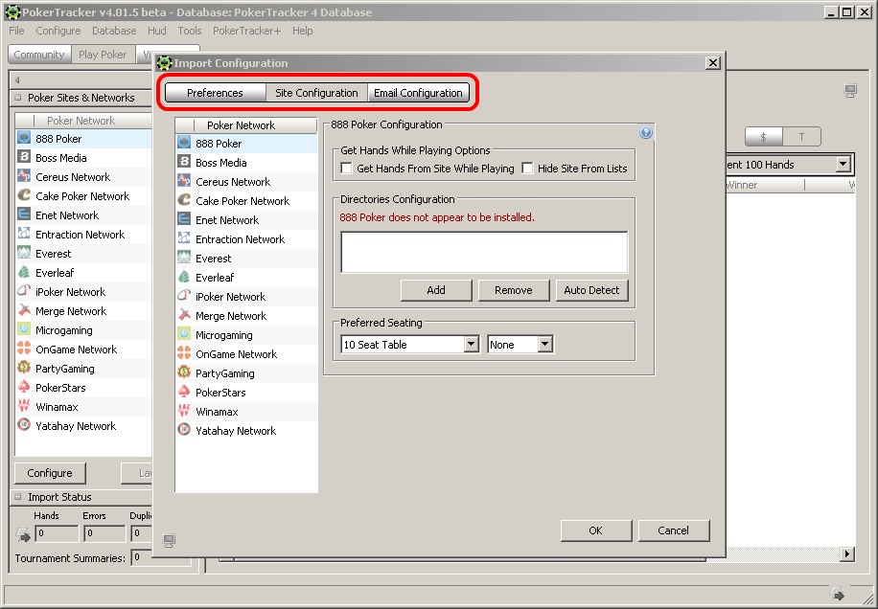Viewport: 878px width, 609px height.
Task: Open the Configure menu
Action: 58,31
